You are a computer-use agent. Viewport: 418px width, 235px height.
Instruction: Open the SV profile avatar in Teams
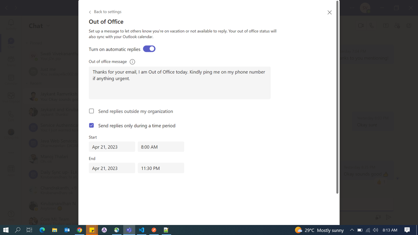tap(365, 8)
